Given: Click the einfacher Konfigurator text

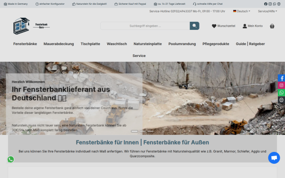Looking at the screenshot, I should (52, 4).
